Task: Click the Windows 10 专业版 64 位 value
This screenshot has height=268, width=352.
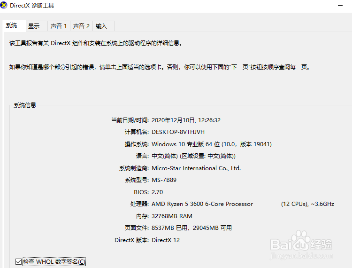Action: [212, 144]
